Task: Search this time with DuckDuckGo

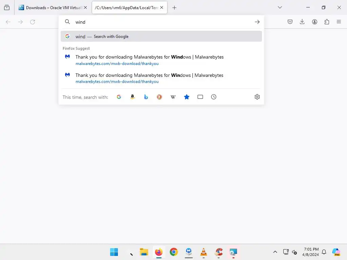Action: (159, 97)
